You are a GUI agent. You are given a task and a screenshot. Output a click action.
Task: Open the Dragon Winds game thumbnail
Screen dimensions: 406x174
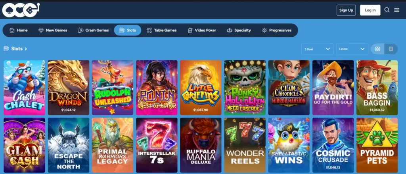(x=69, y=88)
